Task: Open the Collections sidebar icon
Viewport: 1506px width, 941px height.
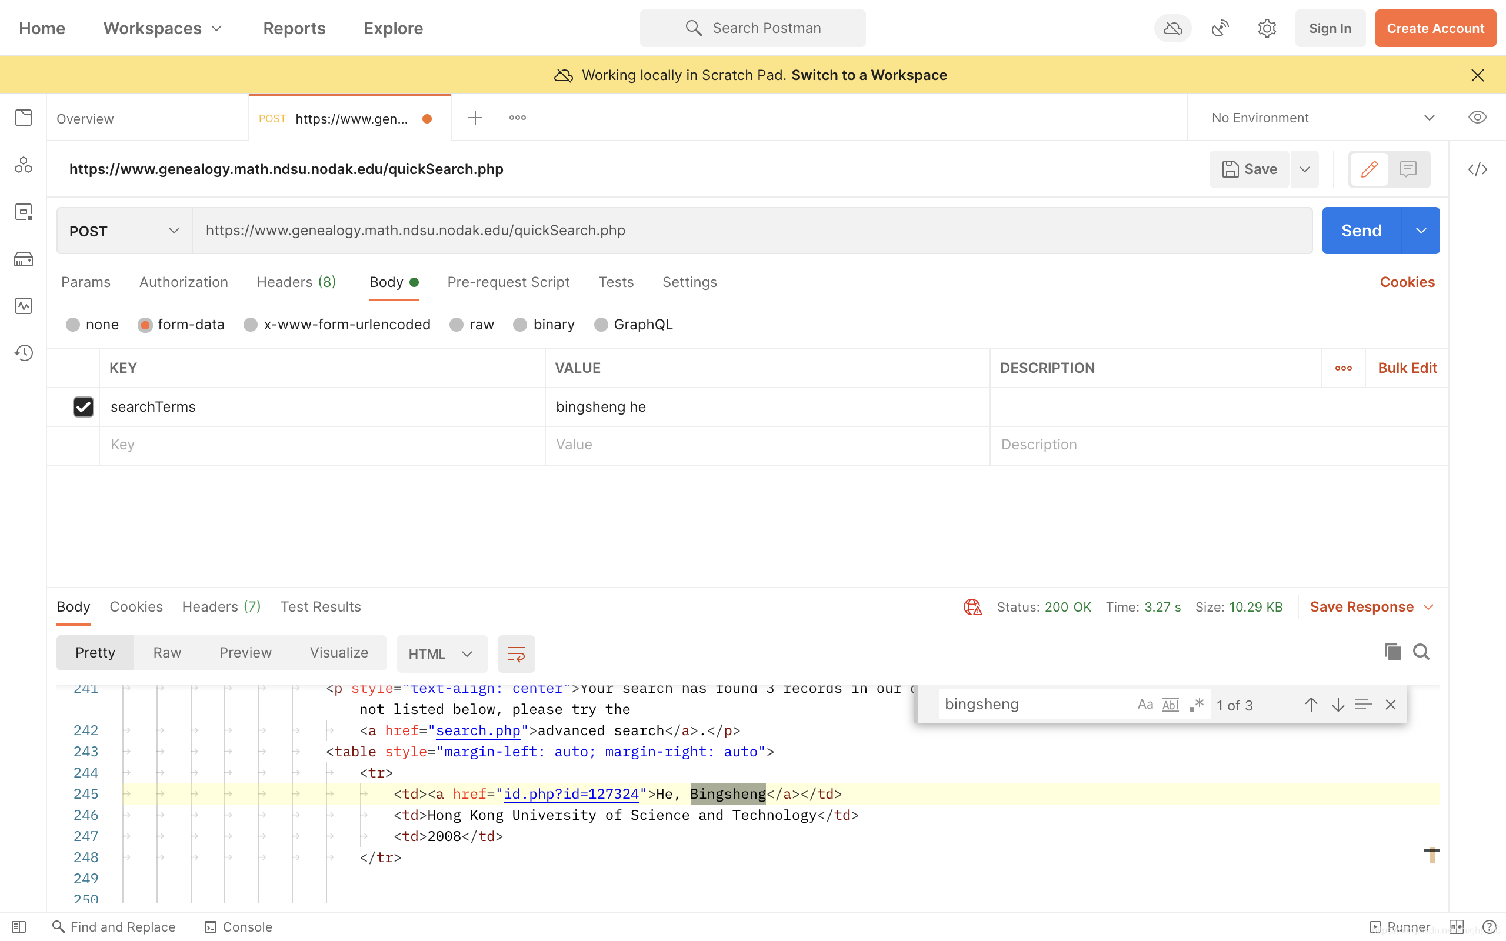Action: point(24,118)
